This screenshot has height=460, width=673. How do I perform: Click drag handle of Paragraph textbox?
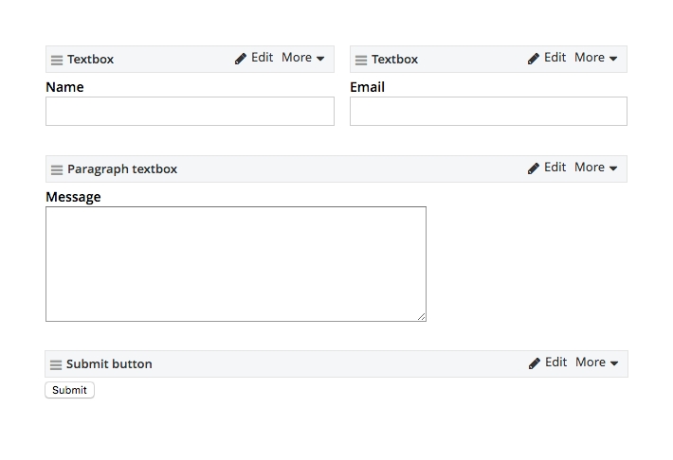[x=57, y=169]
